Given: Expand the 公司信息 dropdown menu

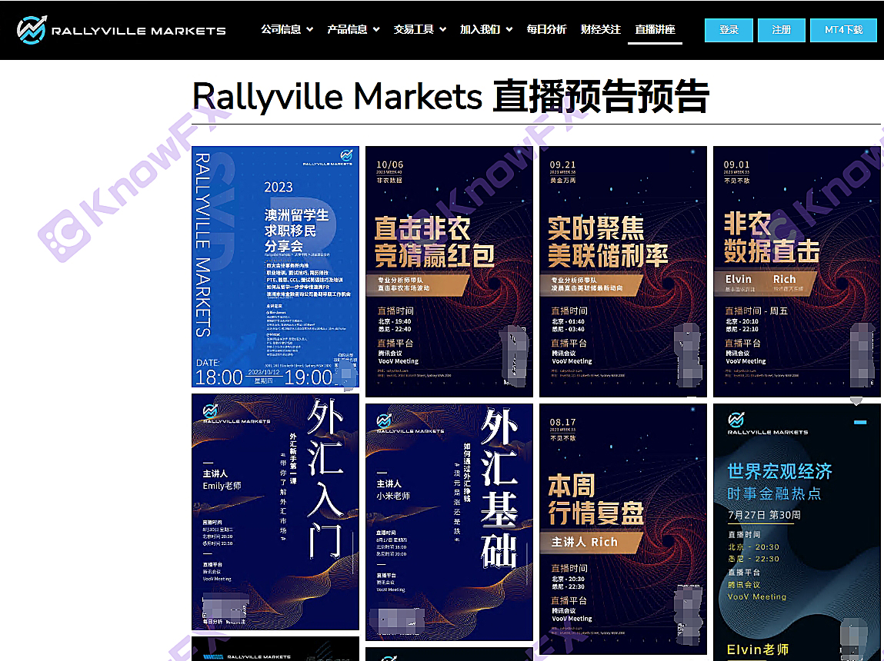Looking at the screenshot, I should [287, 29].
